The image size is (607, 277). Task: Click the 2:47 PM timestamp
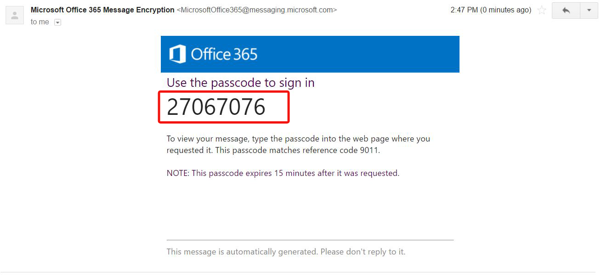point(491,10)
